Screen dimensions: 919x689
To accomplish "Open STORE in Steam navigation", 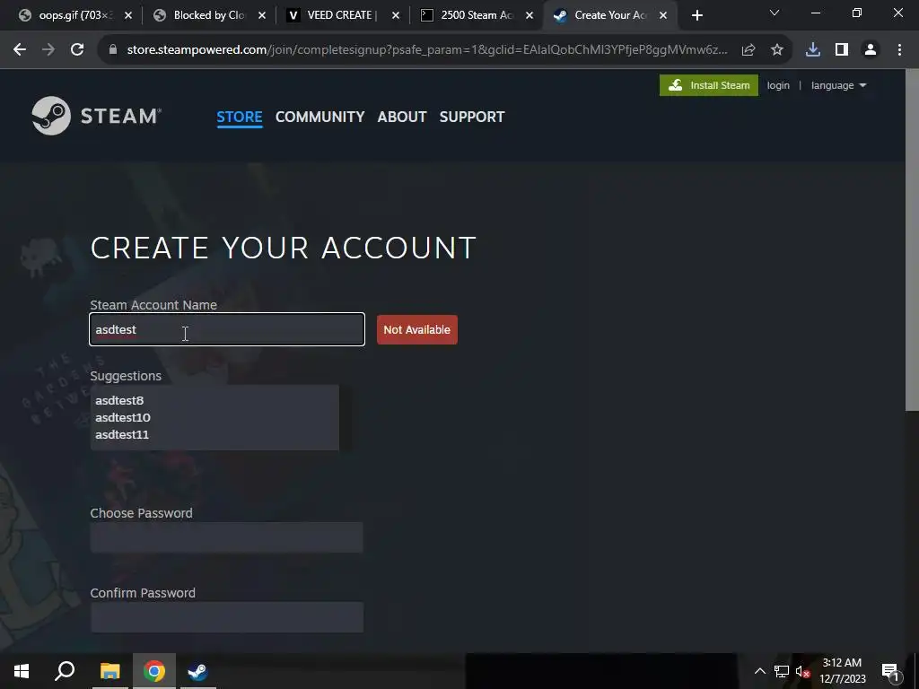I will (239, 117).
